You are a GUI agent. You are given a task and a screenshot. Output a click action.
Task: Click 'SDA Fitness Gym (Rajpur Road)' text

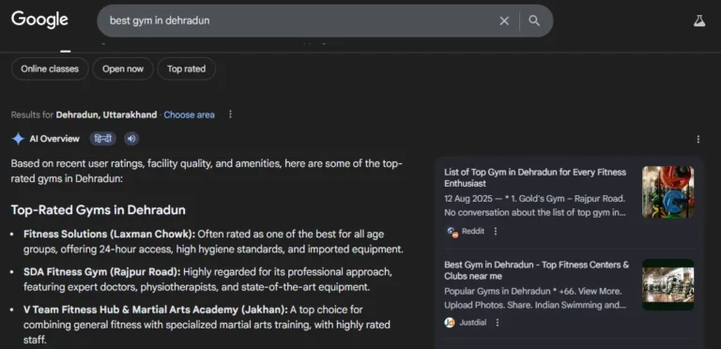[102, 272]
